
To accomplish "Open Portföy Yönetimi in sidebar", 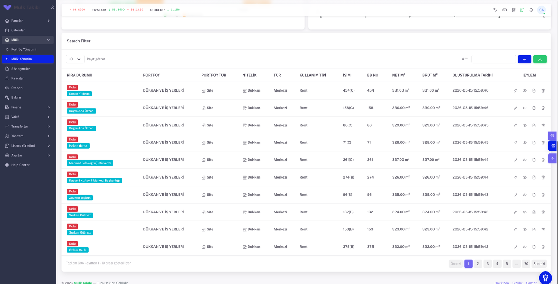I will [x=28, y=49].
